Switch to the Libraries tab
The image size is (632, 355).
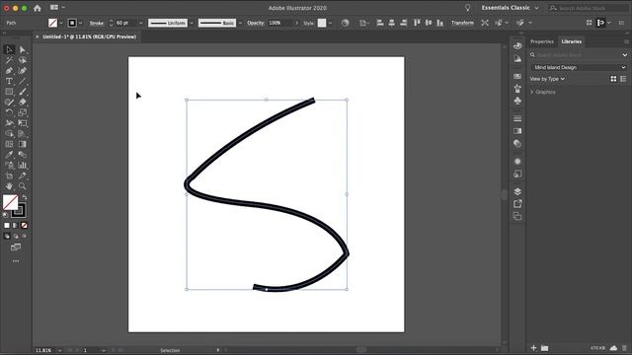572,41
